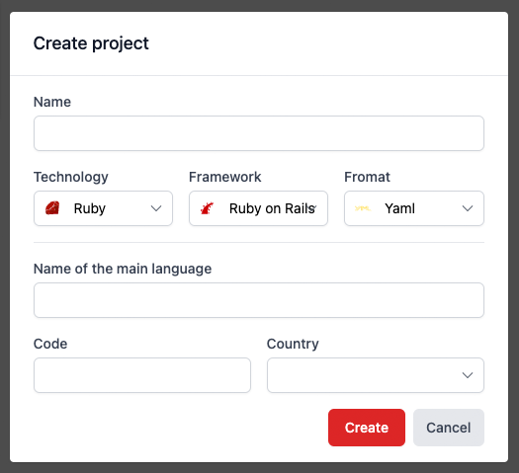This screenshot has width=519, height=473.
Task: Click the Country label
Action: [293, 344]
